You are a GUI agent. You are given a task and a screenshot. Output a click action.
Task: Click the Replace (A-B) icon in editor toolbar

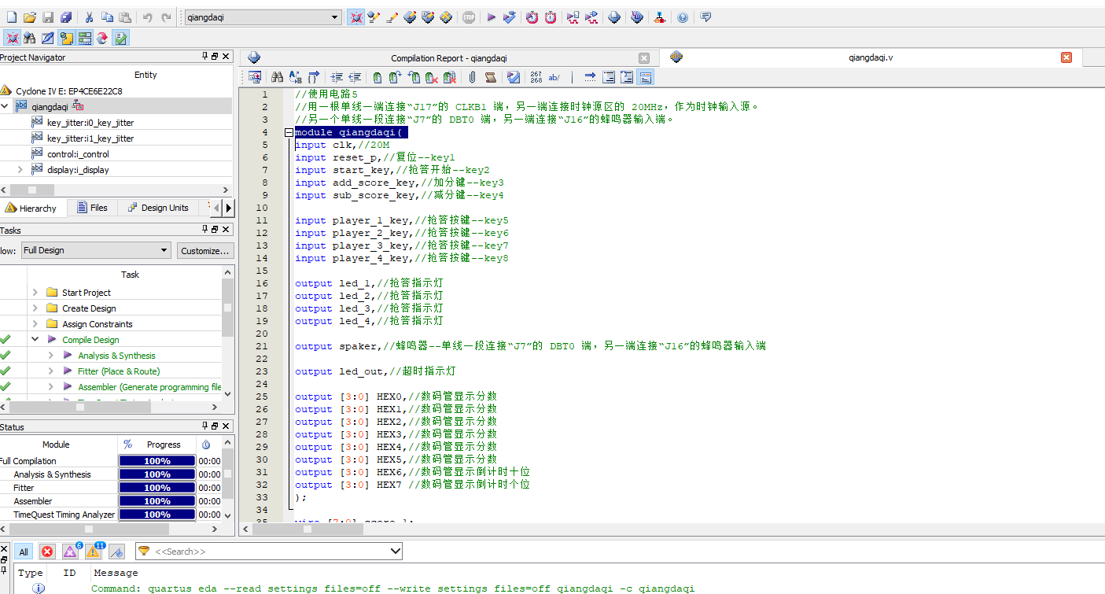pos(296,77)
